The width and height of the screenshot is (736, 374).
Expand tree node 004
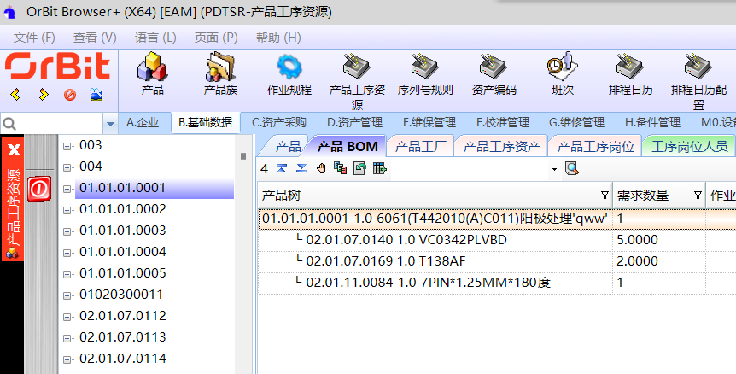67,167
